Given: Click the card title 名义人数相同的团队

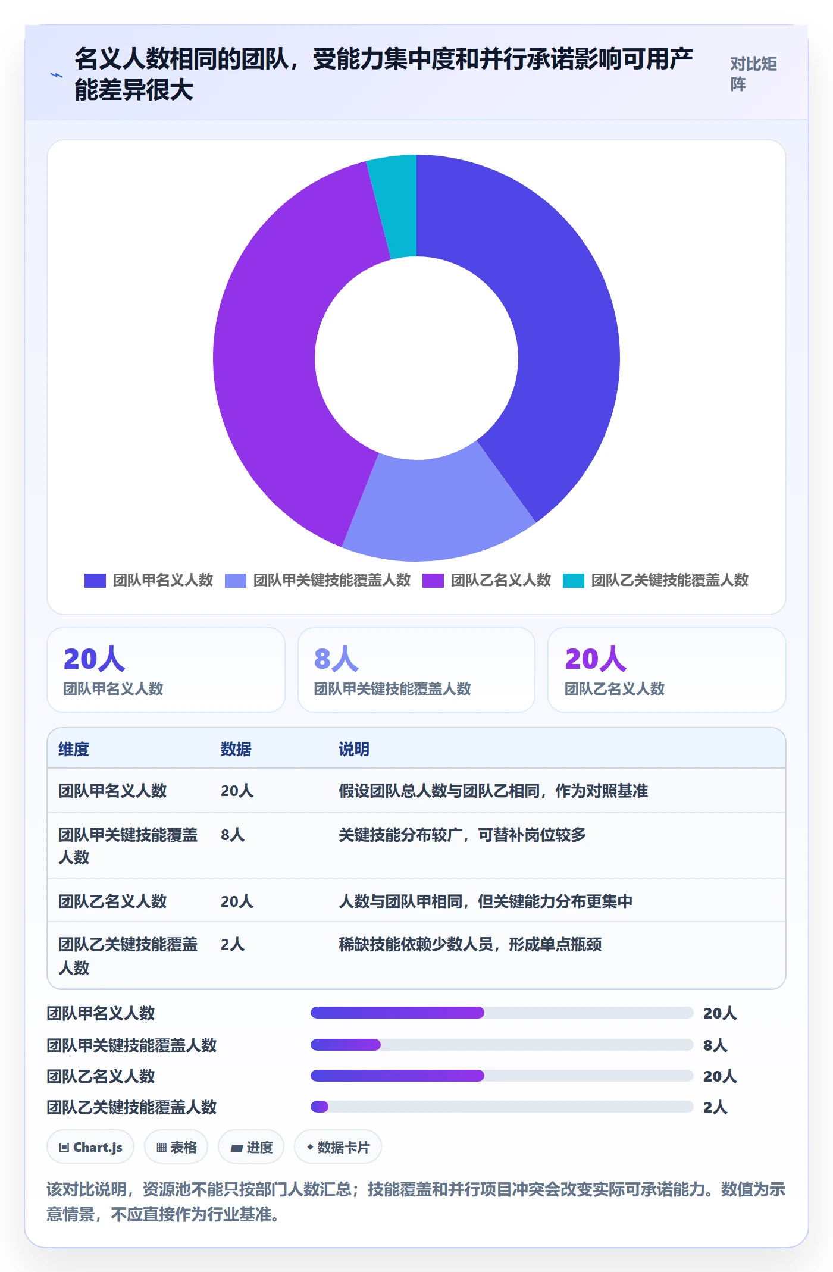Looking at the screenshot, I should [x=384, y=74].
